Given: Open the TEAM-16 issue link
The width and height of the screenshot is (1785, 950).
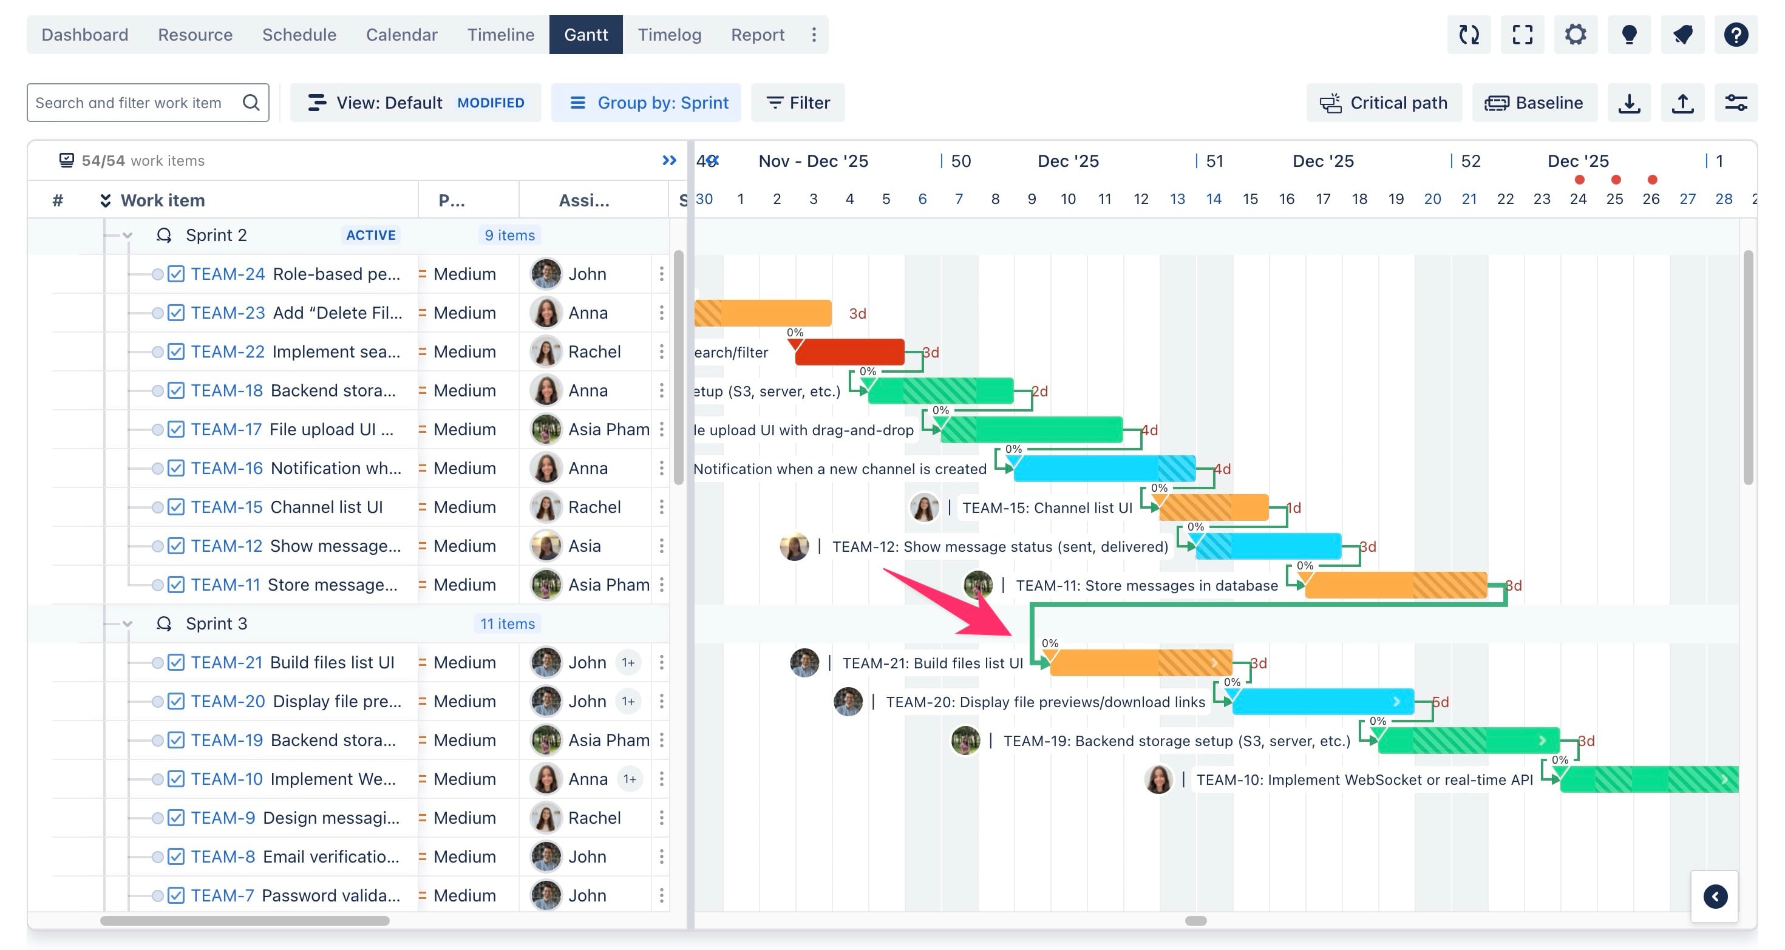Looking at the screenshot, I should click(x=226, y=469).
